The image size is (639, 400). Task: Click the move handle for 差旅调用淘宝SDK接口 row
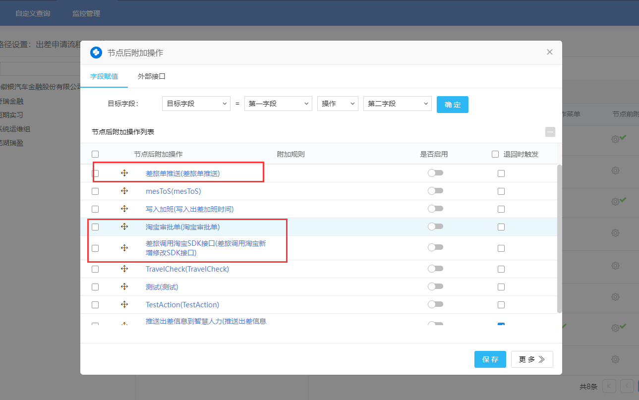click(x=124, y=248)
